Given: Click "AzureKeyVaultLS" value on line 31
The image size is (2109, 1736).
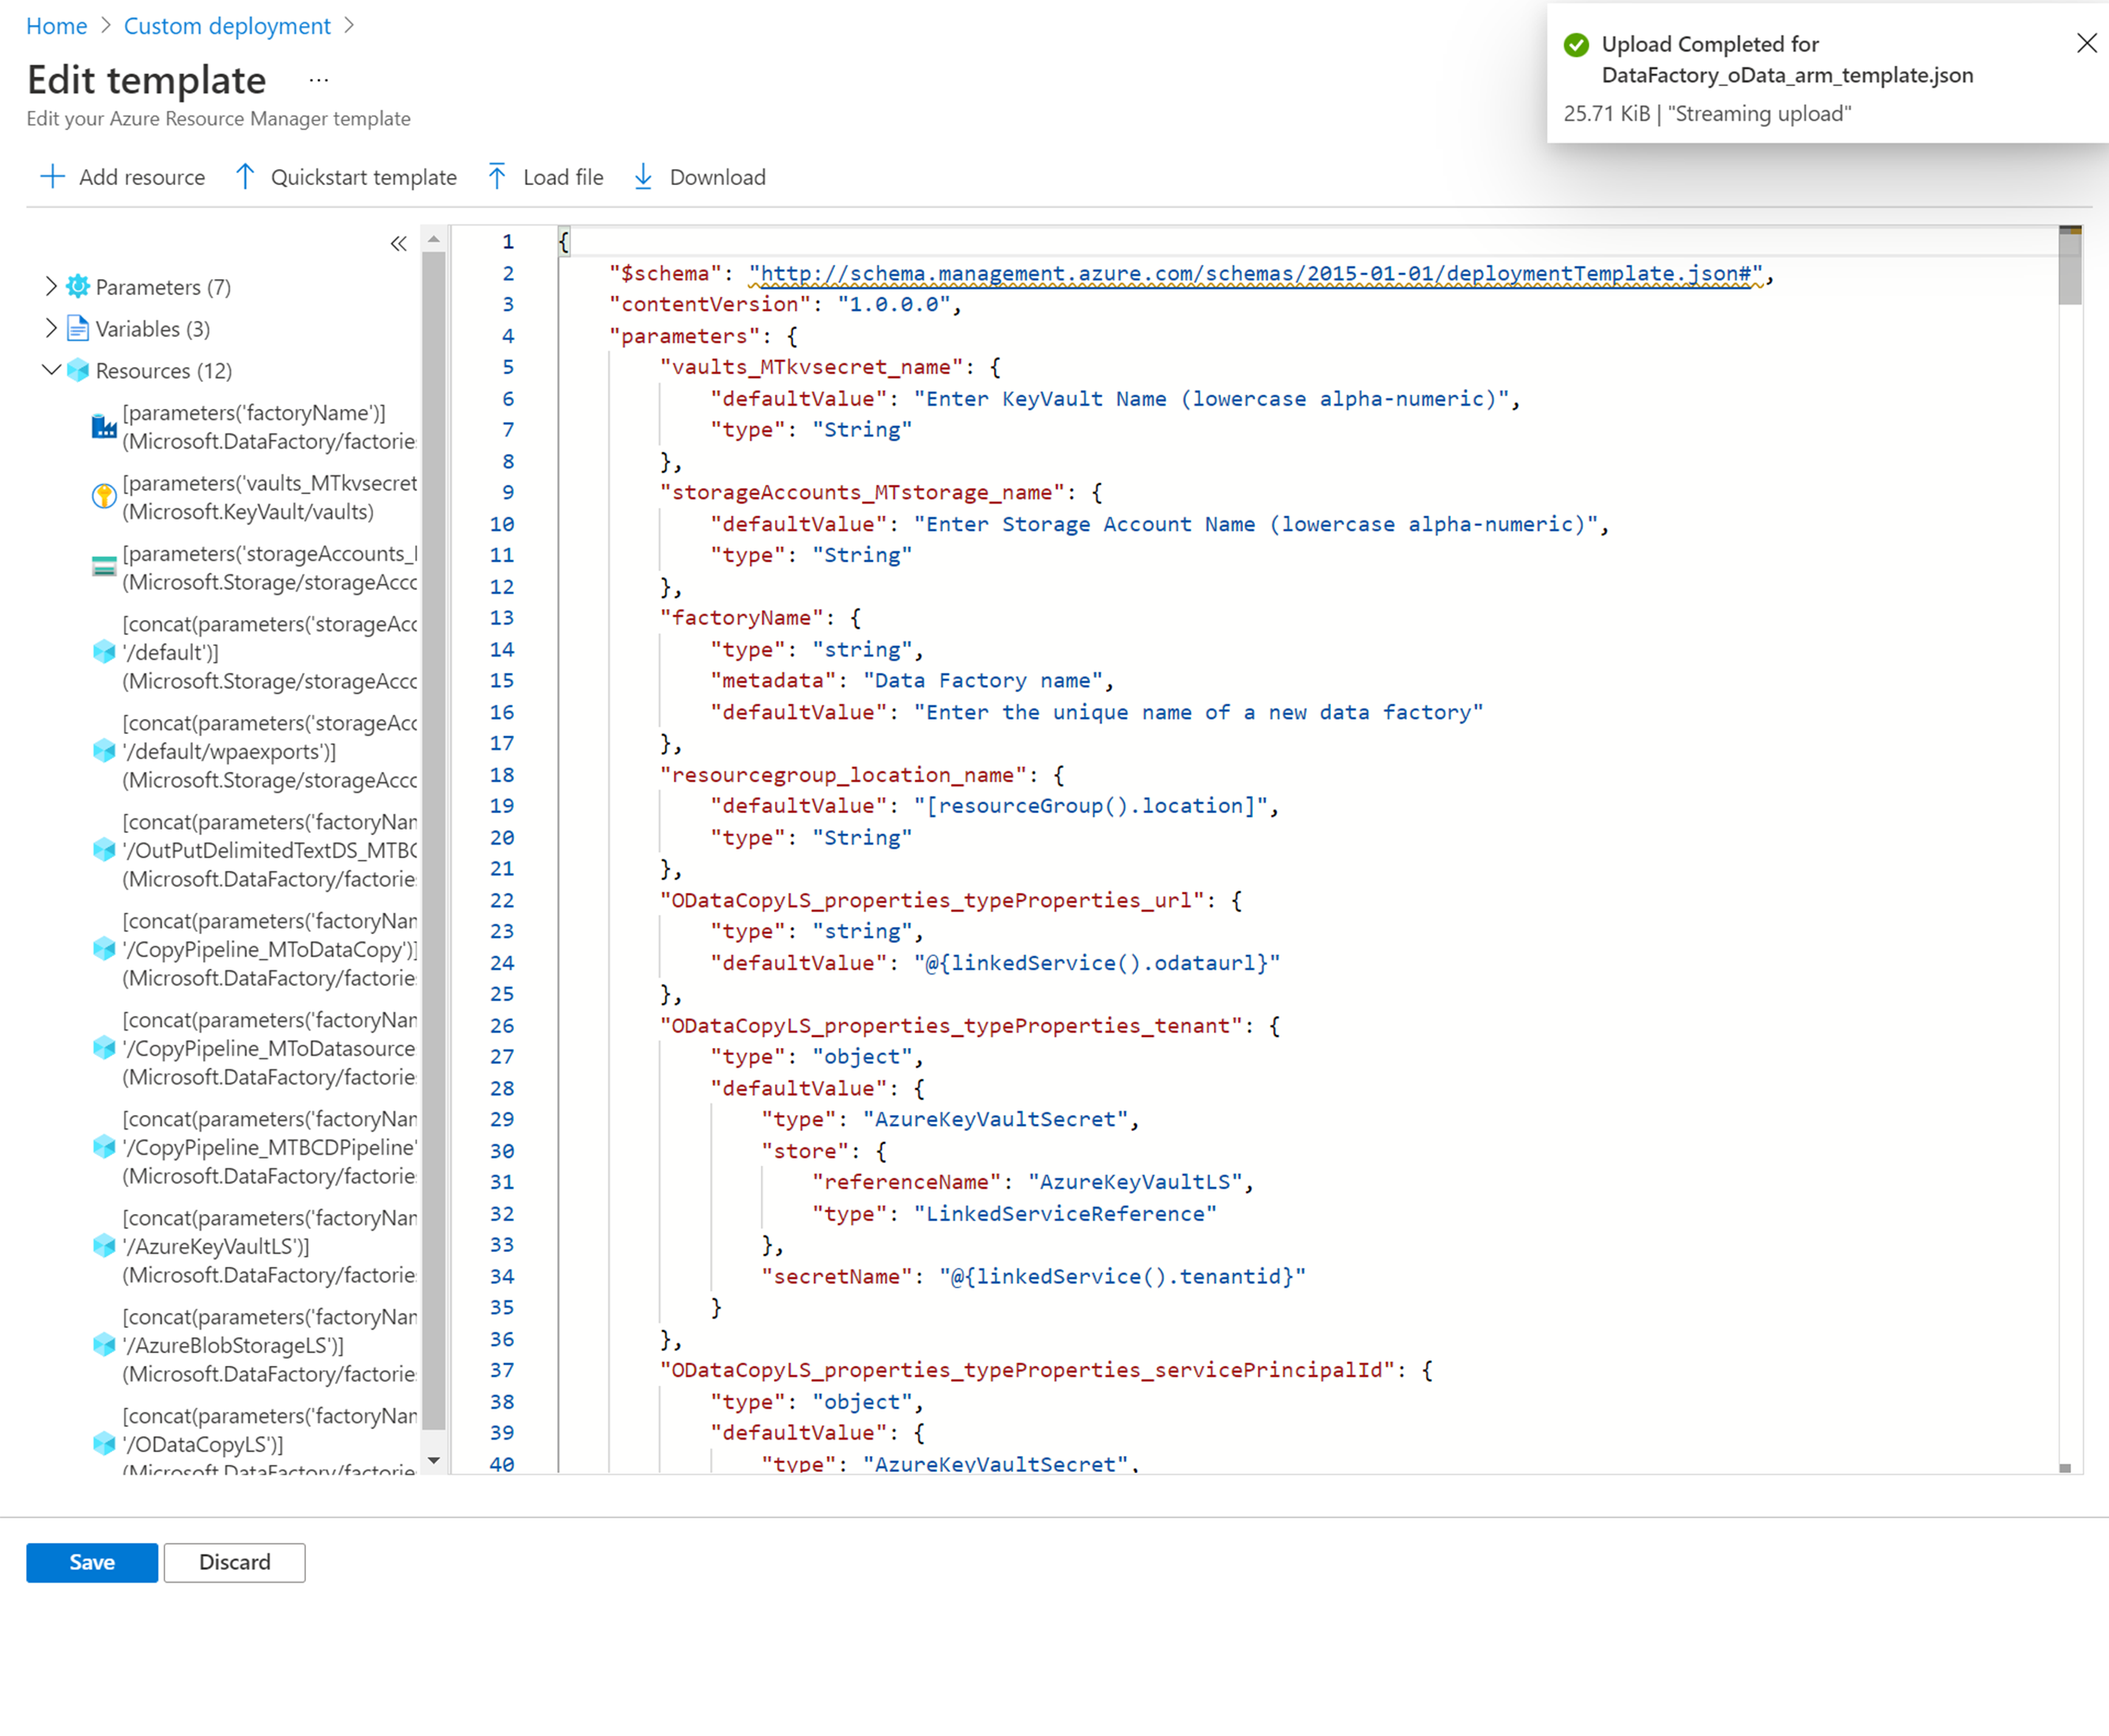Looking at the screenshot, I should [1135, 1182].
